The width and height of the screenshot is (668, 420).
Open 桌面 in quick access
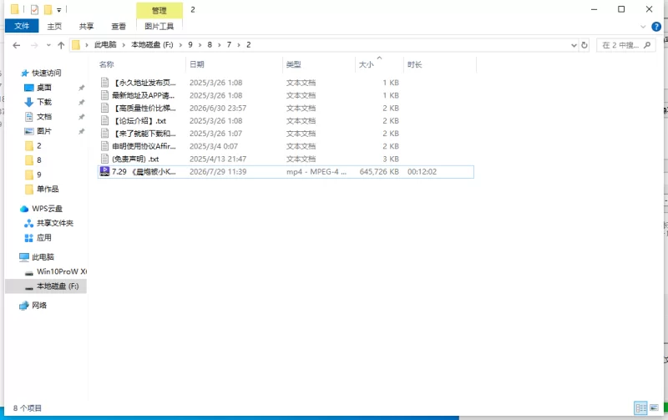[x=44, y=88]
